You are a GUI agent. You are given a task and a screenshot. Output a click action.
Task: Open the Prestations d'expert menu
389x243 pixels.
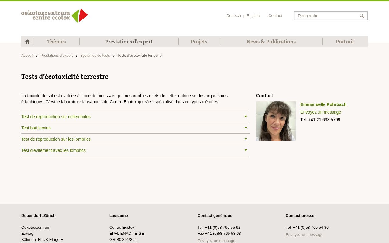[x=129, y=42]
